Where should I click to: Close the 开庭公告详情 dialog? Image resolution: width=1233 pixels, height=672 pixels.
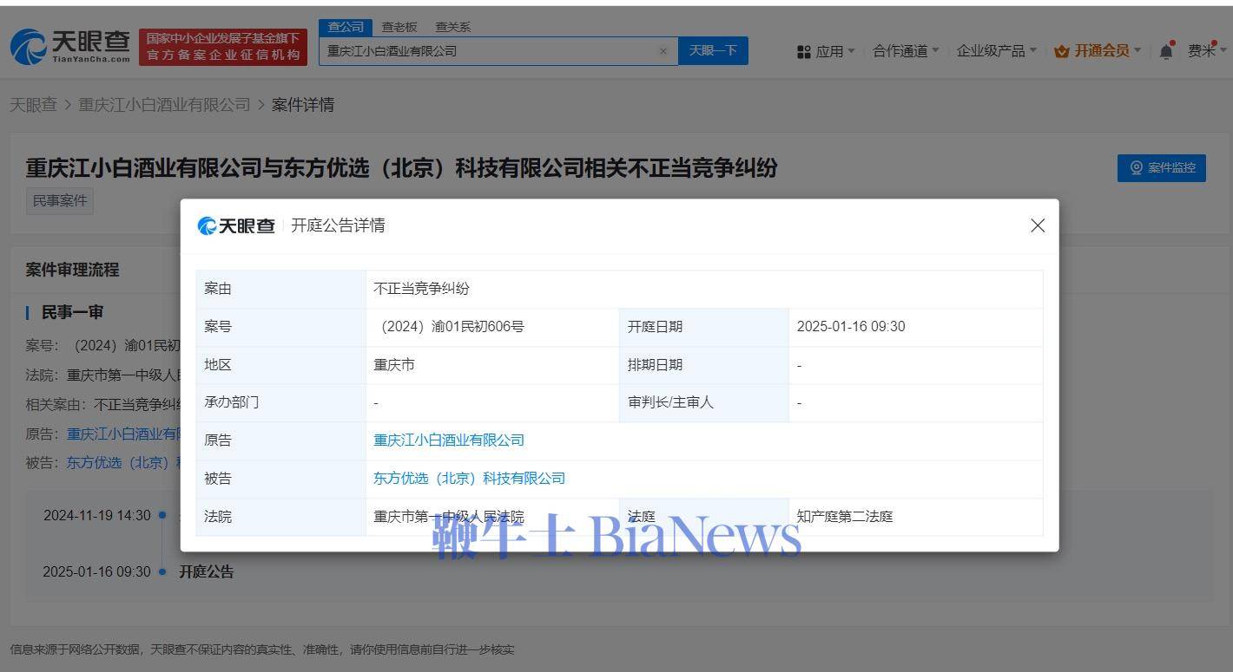[x=1037, y=225]
